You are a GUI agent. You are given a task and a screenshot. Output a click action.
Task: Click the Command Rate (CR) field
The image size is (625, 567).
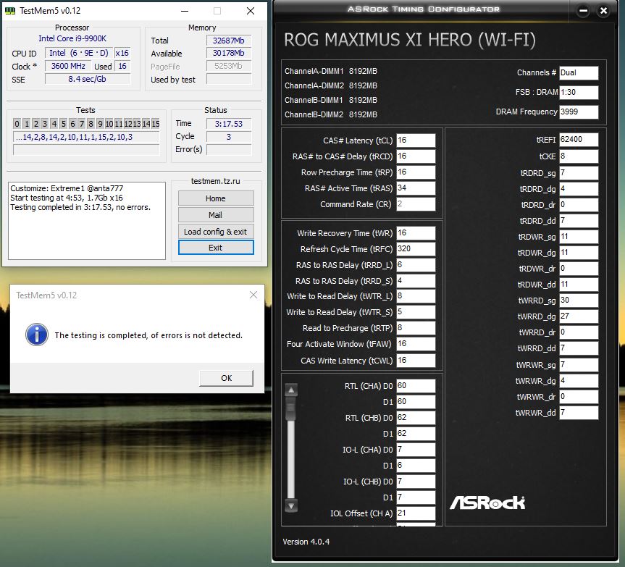click(x=416, y=204)
